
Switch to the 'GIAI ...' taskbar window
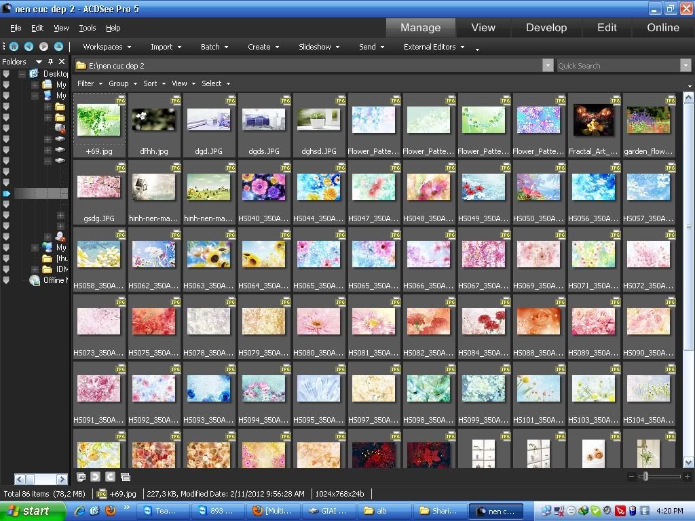click(x=329, y=511)
